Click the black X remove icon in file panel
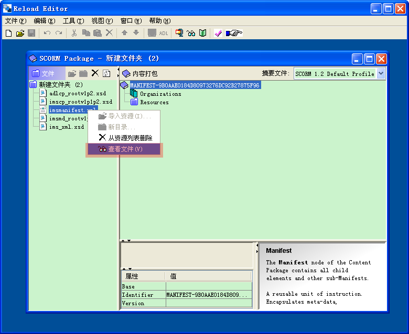Screen dimensions: 409x334 coord(95,73)
